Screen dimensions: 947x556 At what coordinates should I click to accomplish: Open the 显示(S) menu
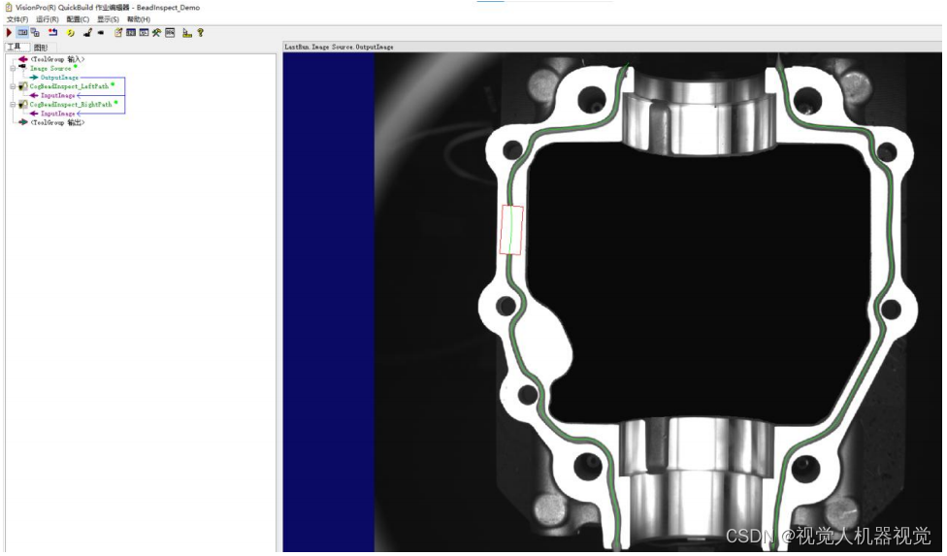pos(108,19)
